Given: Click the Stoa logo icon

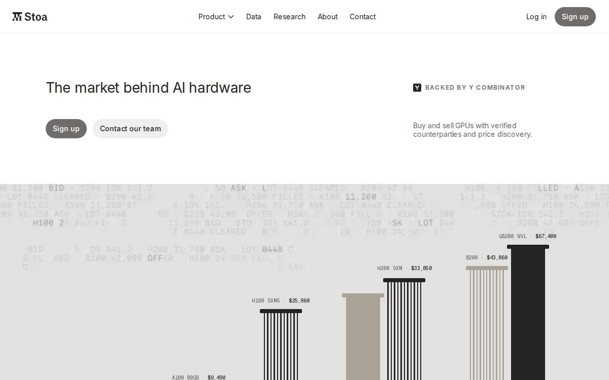Looking at the screenshot, I should (x=17, y=17).
